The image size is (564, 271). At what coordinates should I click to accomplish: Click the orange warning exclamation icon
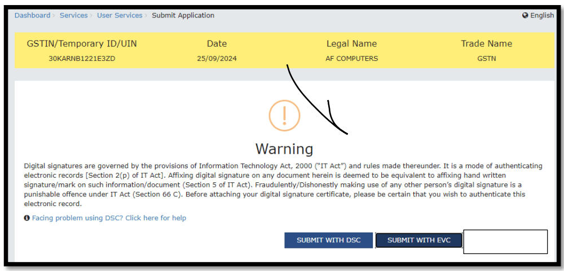click(x=284, y=115)
